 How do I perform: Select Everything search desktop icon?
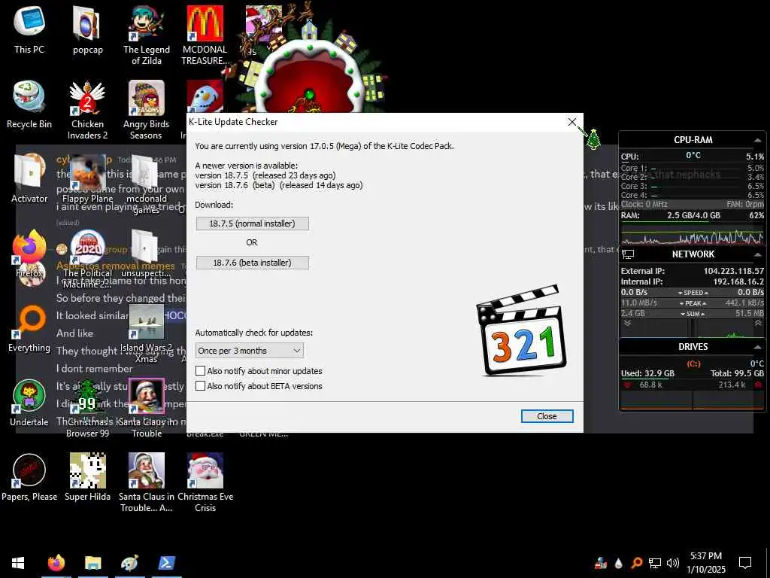pos(29,328)
